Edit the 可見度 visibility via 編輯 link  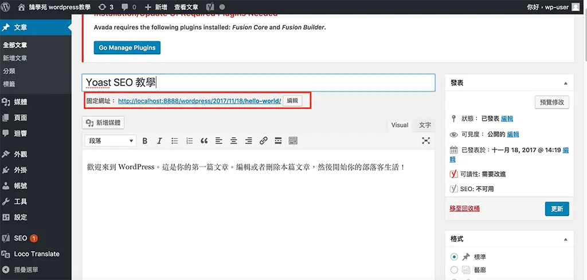point(513,134)
